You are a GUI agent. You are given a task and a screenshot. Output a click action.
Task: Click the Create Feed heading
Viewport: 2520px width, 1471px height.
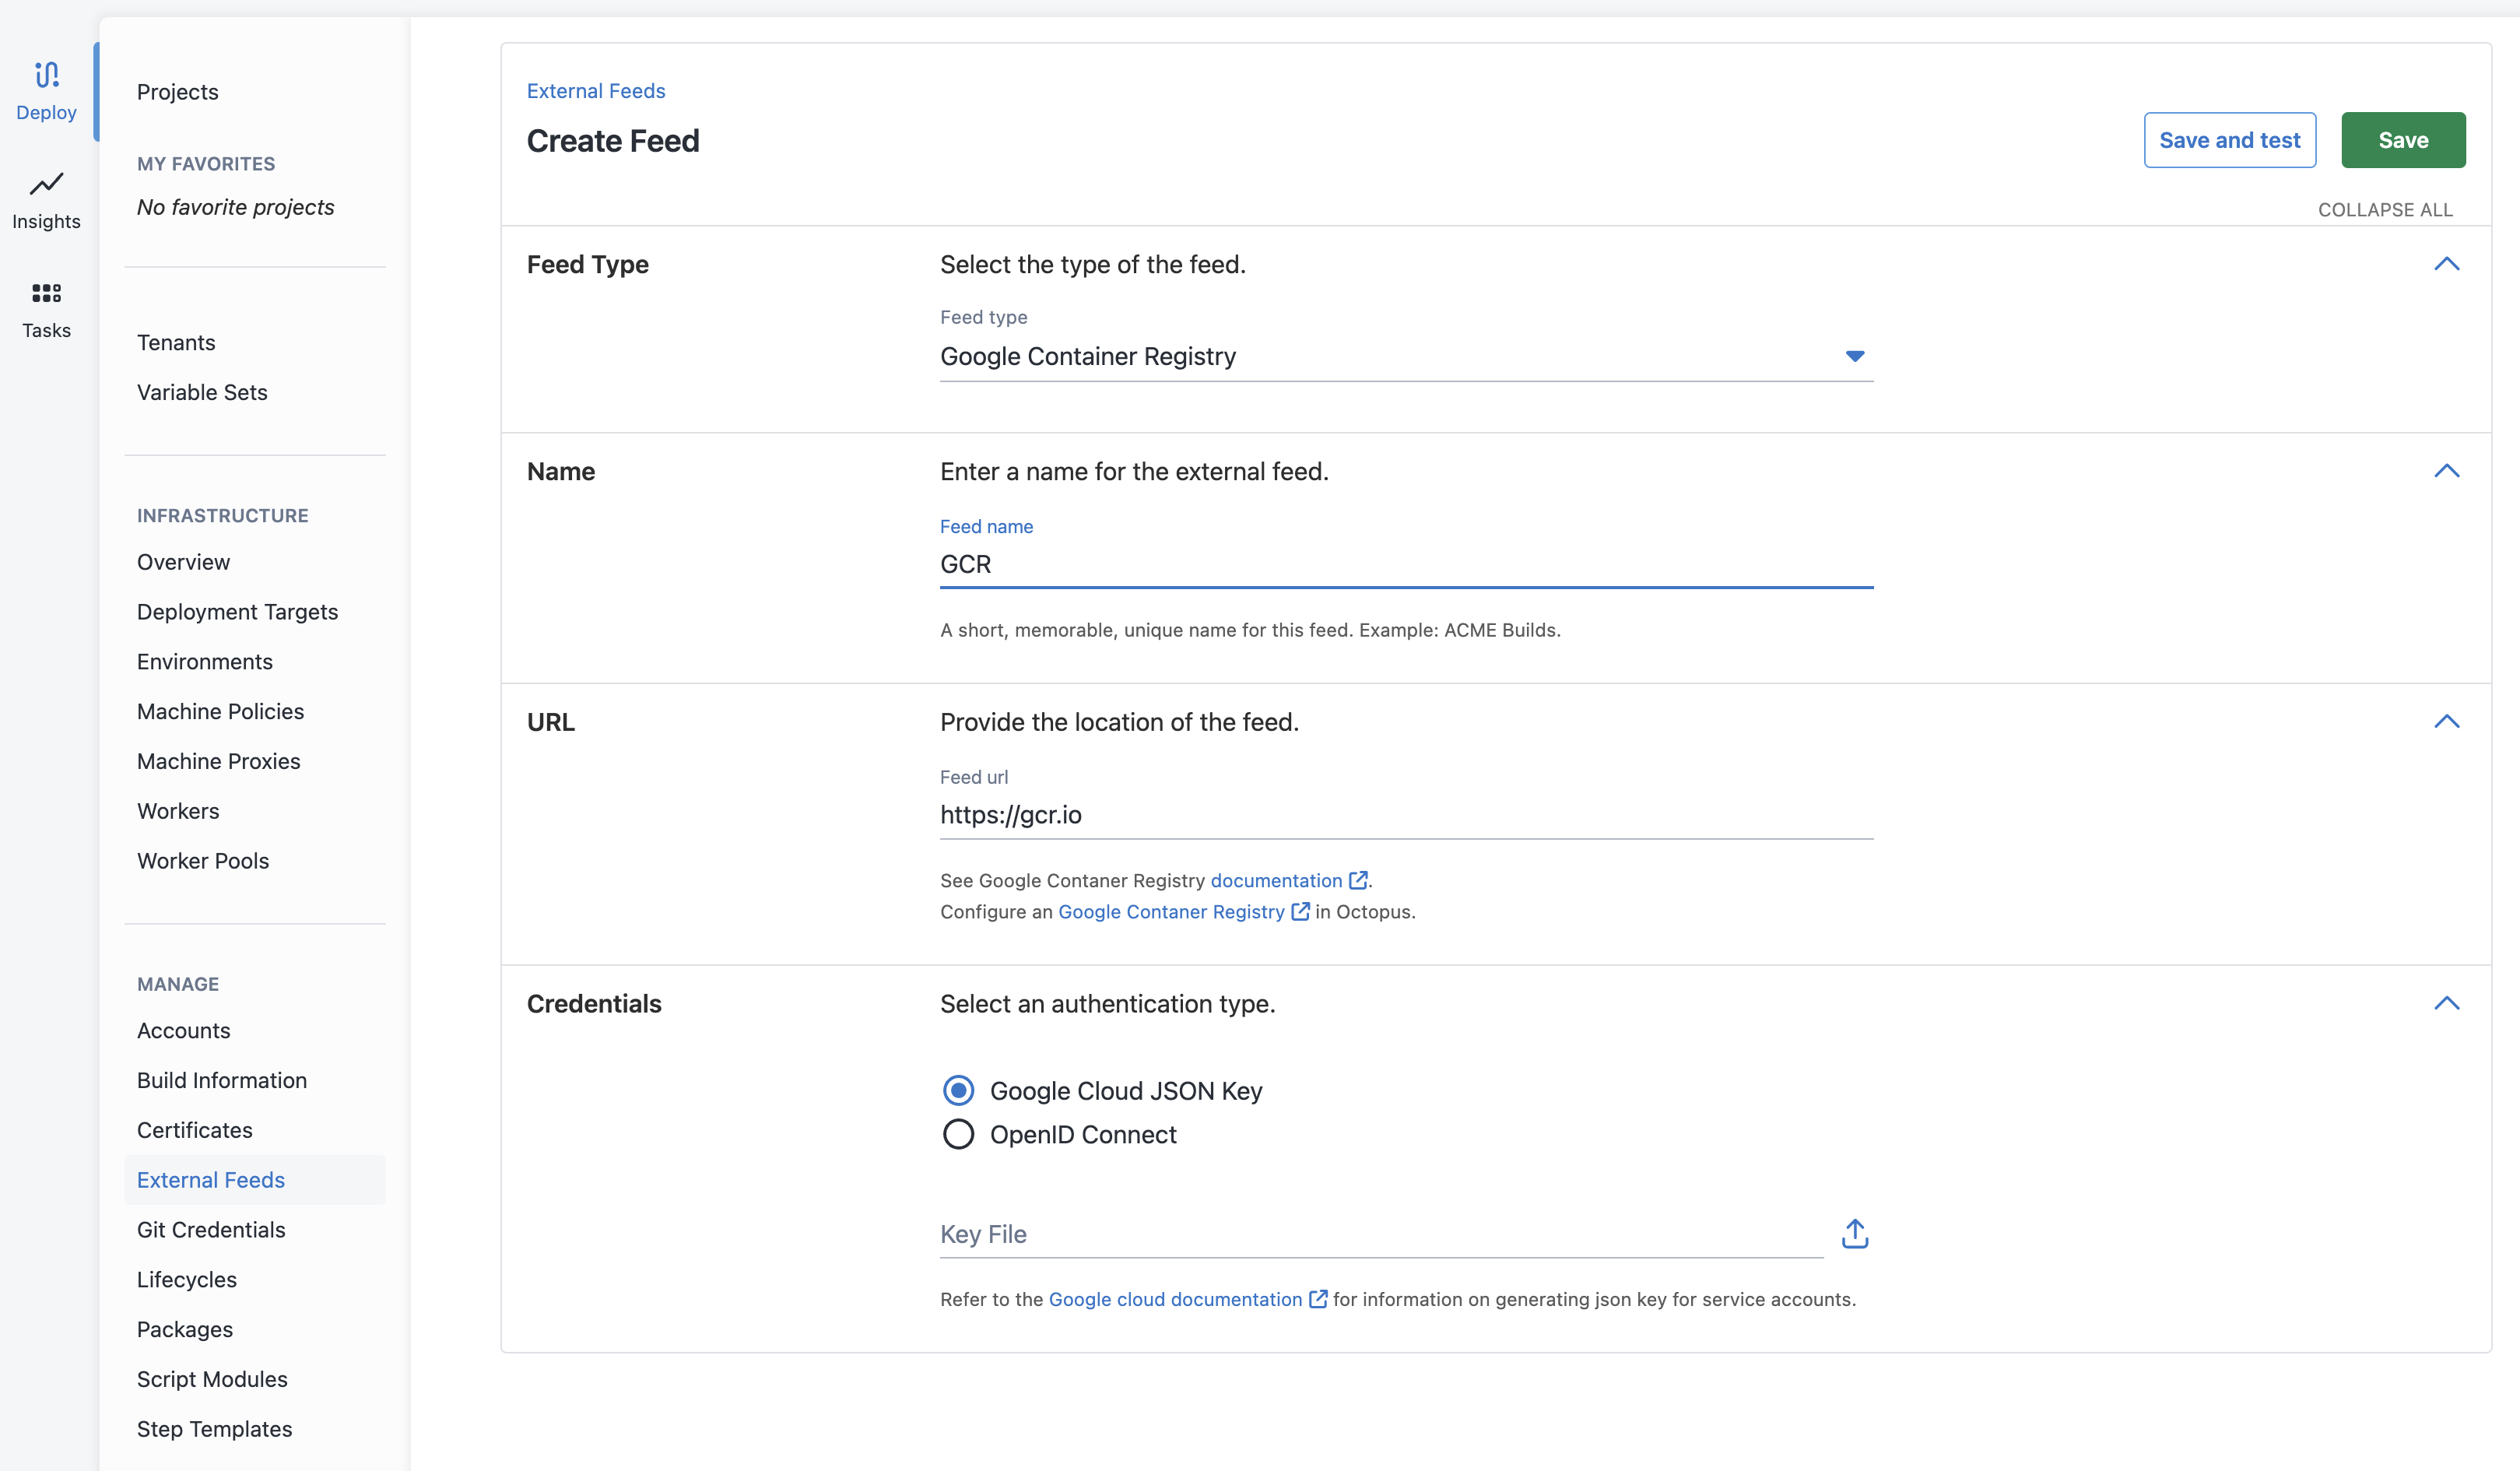(613, 141)
